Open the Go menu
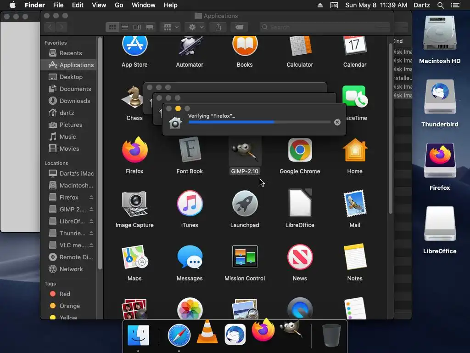 (x=119, y=5)
